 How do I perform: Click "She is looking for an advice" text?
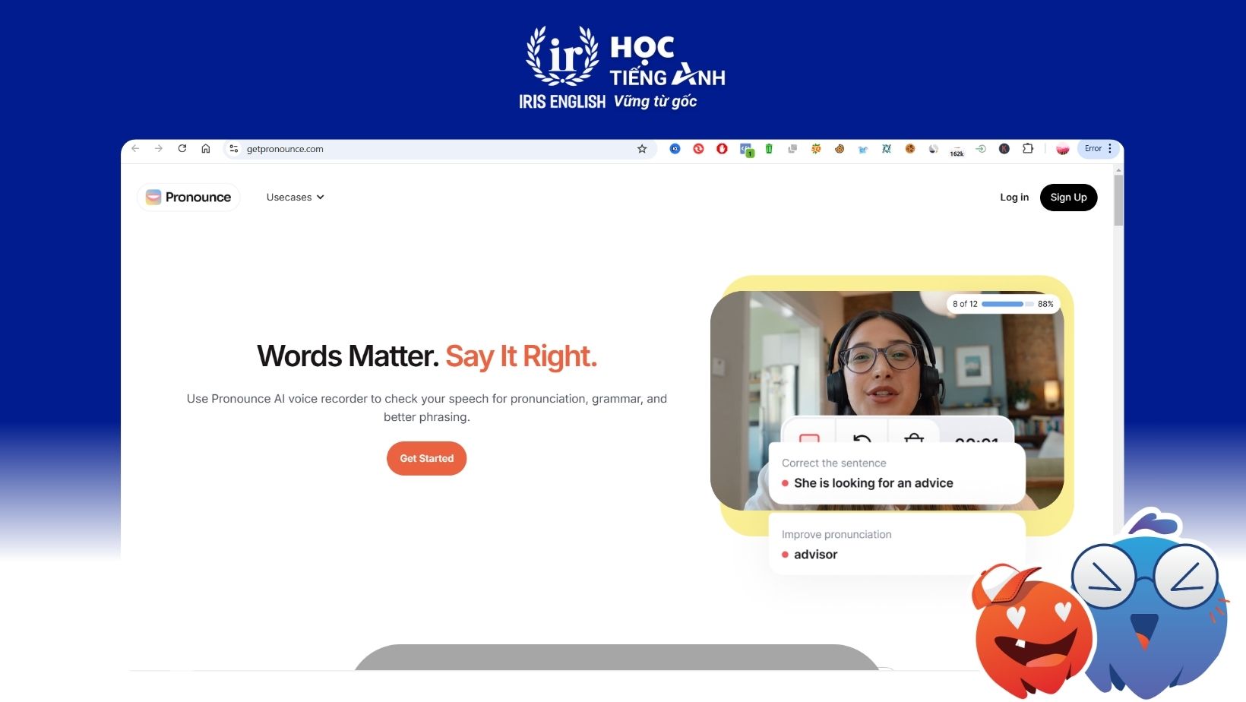(873, 483)
